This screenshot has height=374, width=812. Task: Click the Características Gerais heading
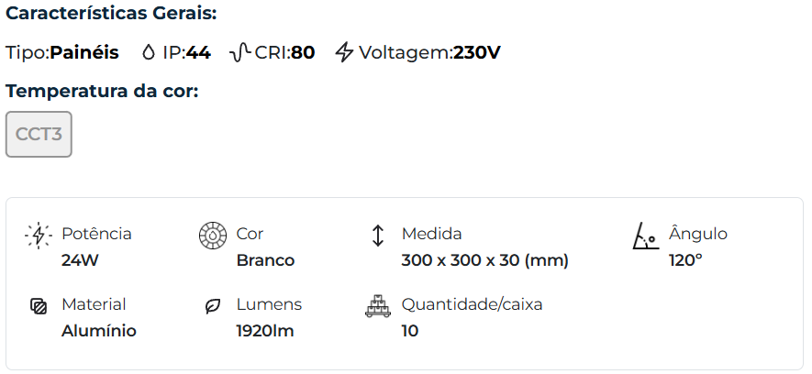tap(112, 15)
